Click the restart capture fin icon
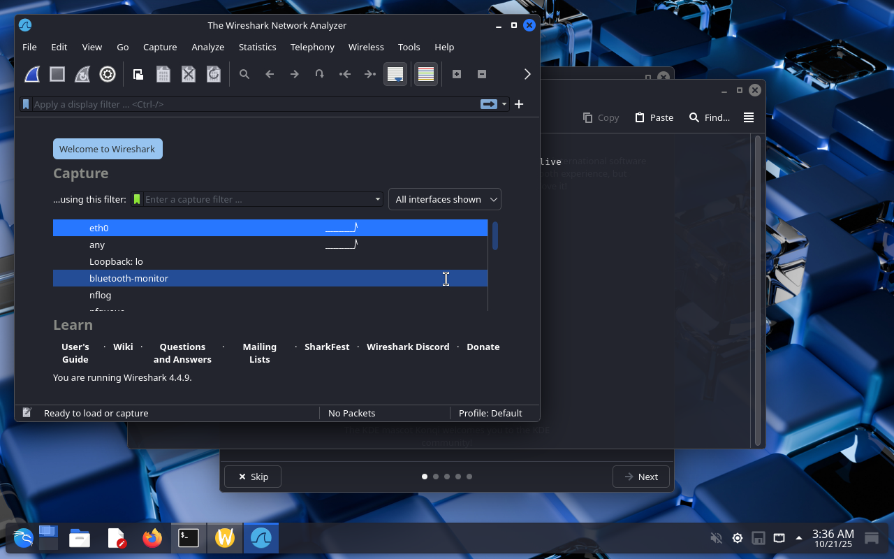The width and height of the screenshot is (894, 559). (82, 74)
